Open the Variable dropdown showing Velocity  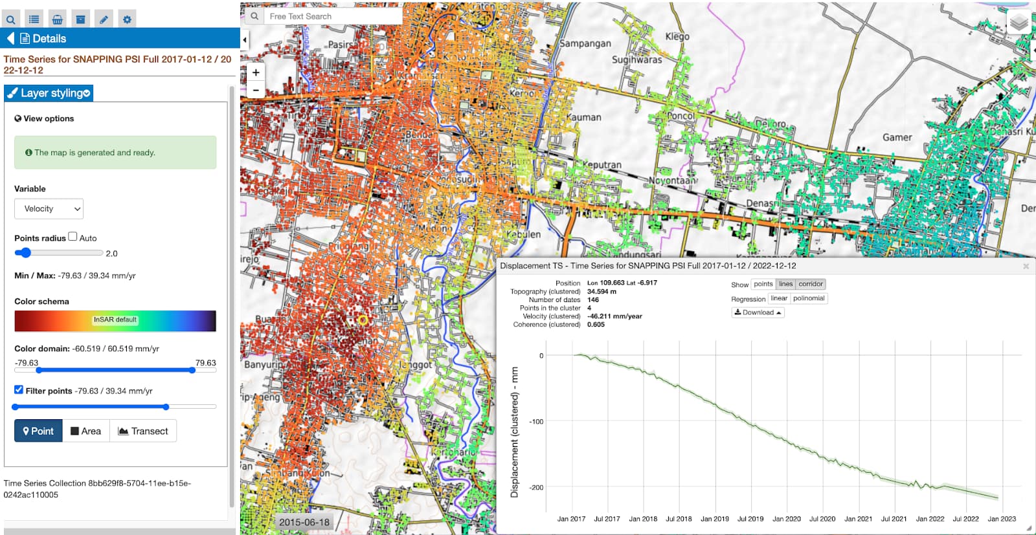click(49, 209)
